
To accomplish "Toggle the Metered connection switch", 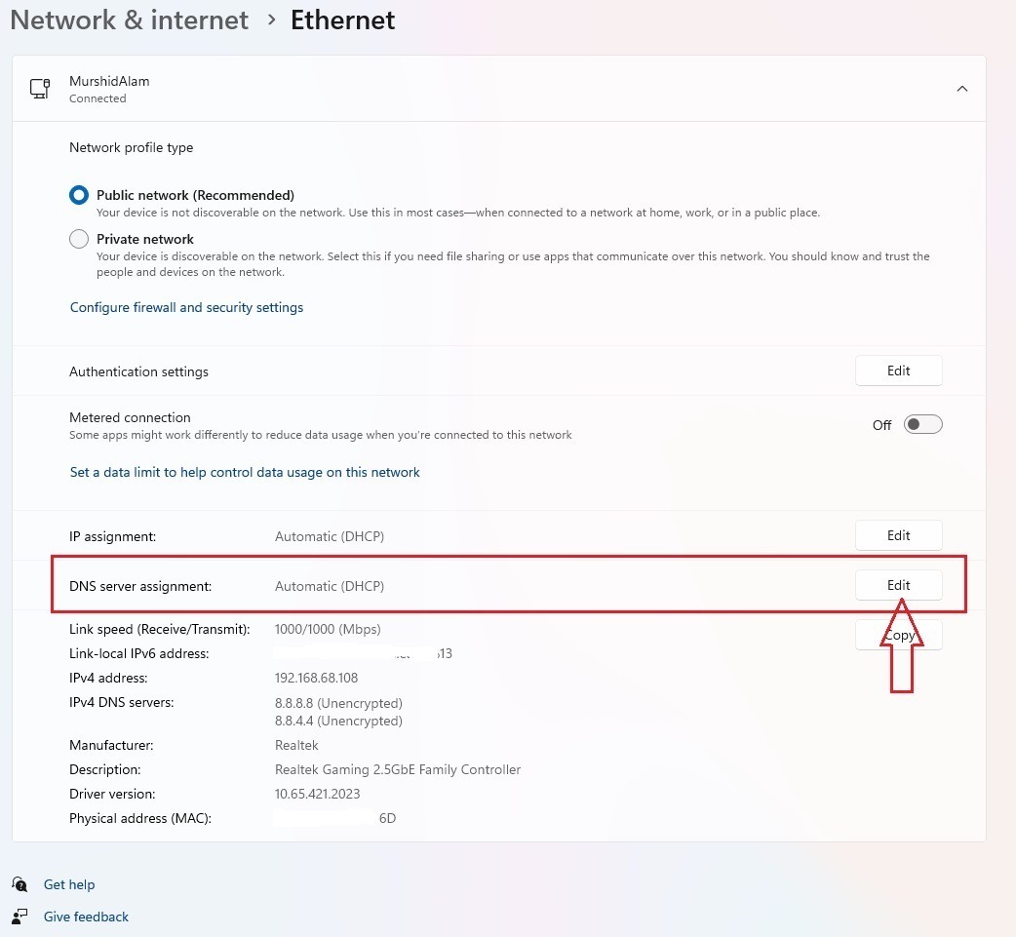I will 922,424.
